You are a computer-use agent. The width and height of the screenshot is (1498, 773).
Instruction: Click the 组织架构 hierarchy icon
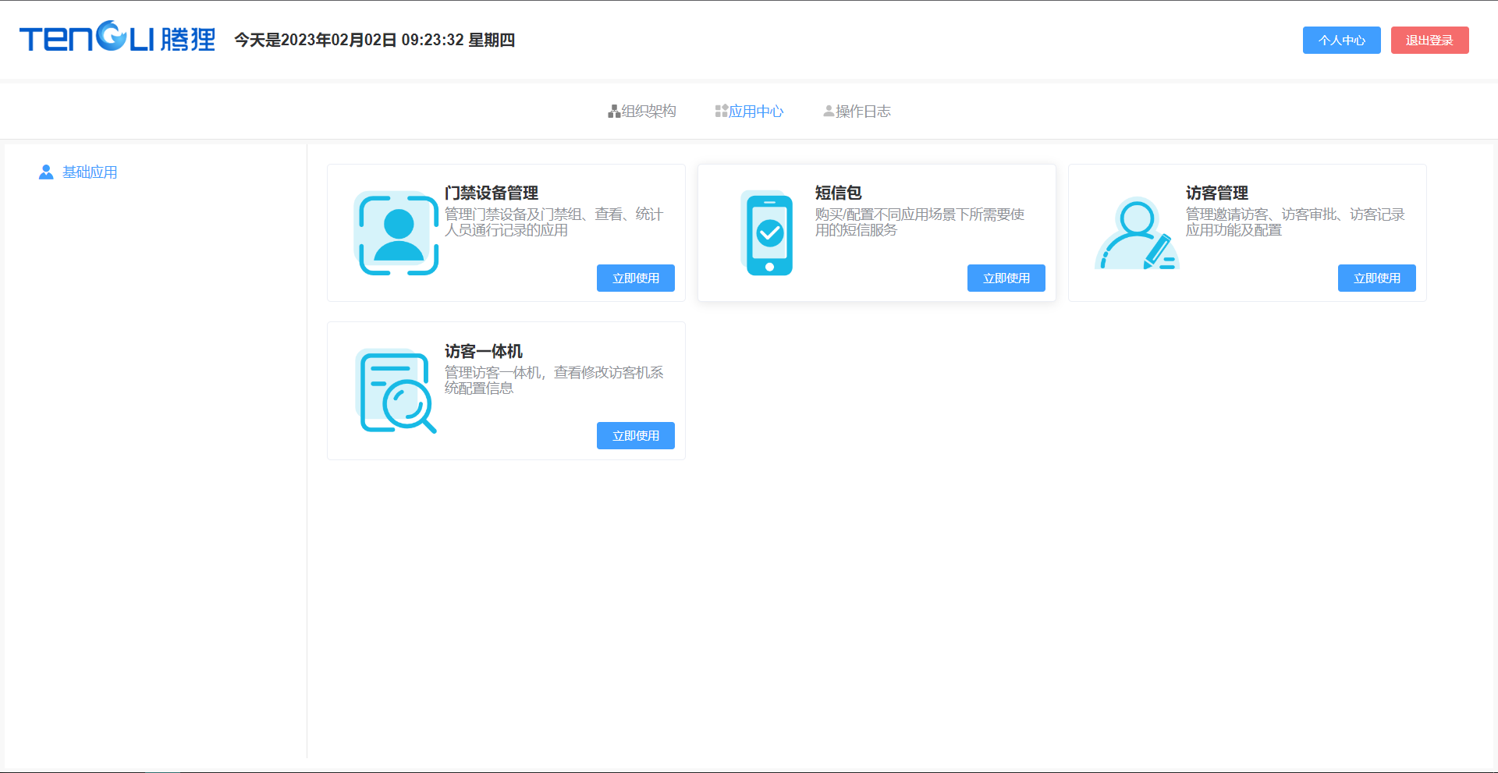614,112
